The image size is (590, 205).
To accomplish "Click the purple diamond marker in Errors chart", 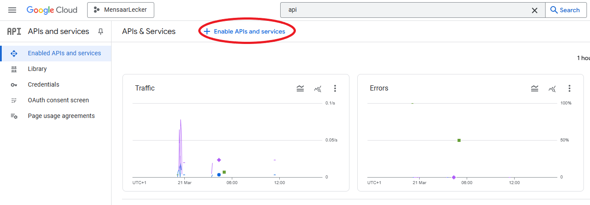I will [454, 177].
